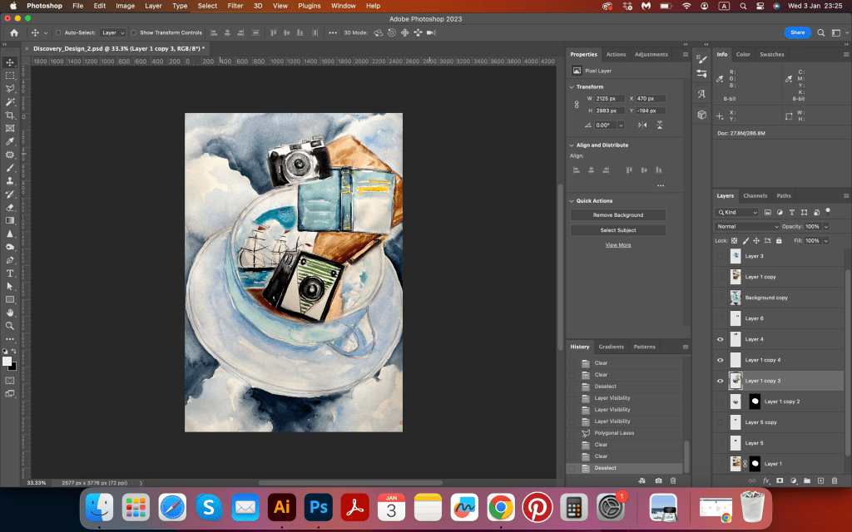Open the Filter menu
Viewport: 852px width, 532px height.
(x=235, y=6)
